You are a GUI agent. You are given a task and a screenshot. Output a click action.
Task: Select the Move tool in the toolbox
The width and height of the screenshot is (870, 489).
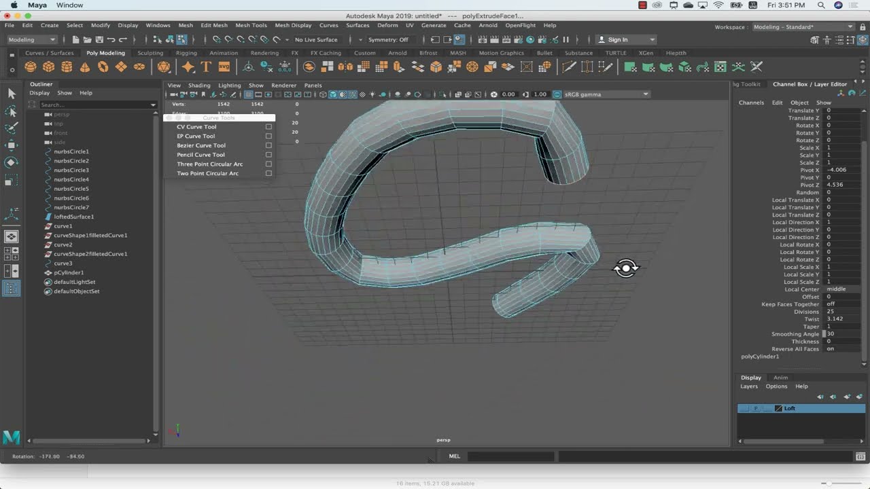click(x=12, y=145)
